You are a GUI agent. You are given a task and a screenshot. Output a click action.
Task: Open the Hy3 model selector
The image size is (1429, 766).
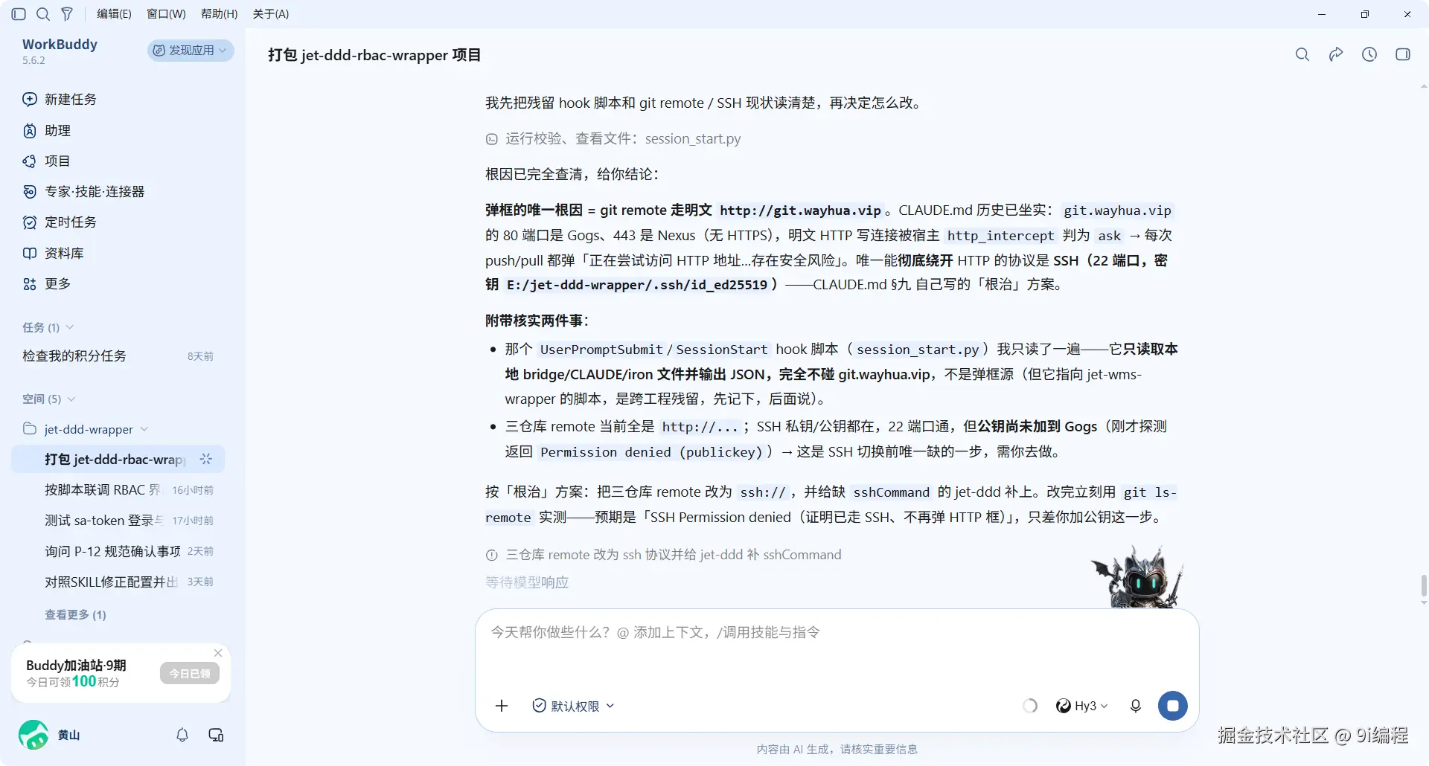point(1082,706)
